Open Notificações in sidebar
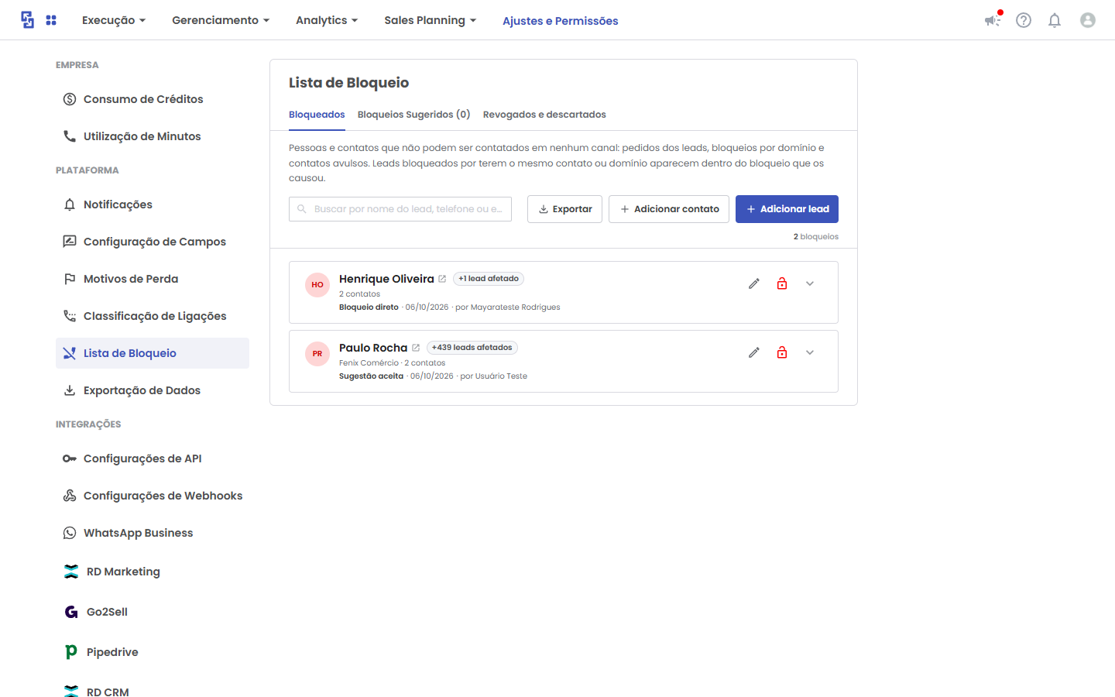The width and height of the screenshot is (1115, 697). point(153,204)
